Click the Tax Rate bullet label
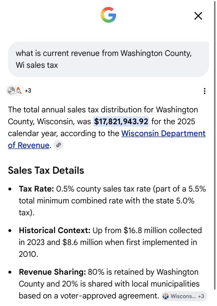 pyautogui.click(x=36, y=189)
